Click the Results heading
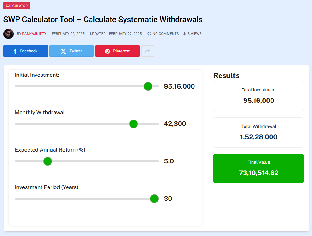312x236 pixels. (x=226, y=75)
